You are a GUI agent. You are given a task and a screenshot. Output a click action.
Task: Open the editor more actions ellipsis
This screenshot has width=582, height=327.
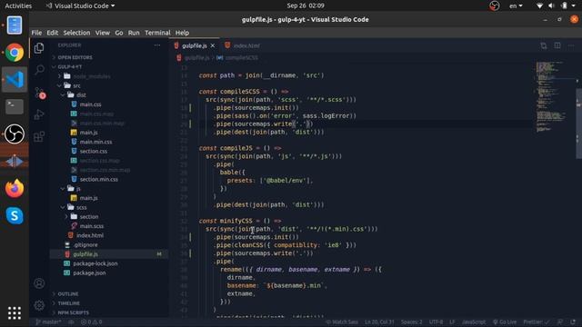pyautogui.click(x=571, y=45)
